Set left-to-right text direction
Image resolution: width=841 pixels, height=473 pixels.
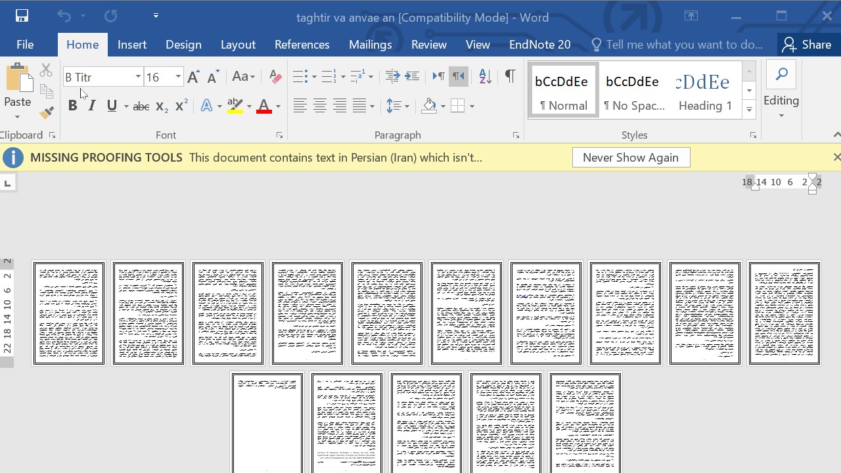(x=438, y=78)
